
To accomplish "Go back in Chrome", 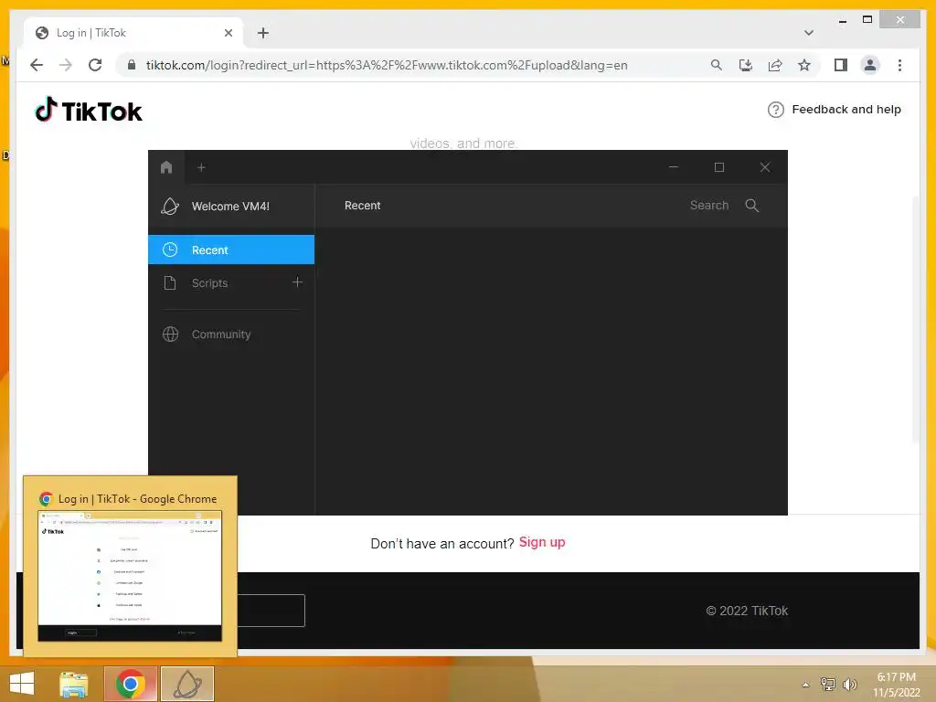I will click(x=37, y=65).
